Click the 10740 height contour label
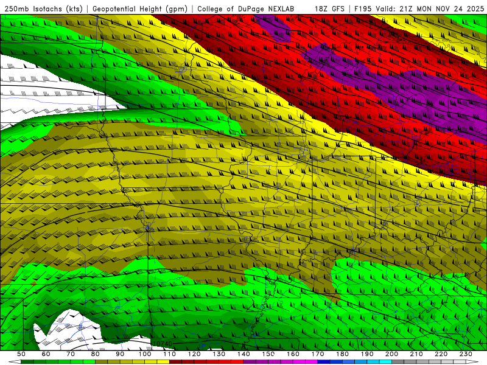Image resolution: width=487 pixels, height=365 pixels. (163, 344)
